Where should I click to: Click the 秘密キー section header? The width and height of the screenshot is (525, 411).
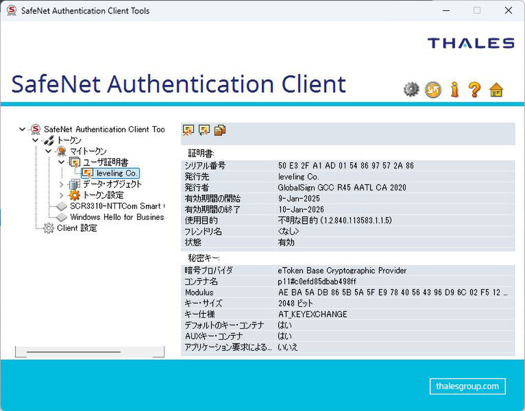click(x=204, y=258)
